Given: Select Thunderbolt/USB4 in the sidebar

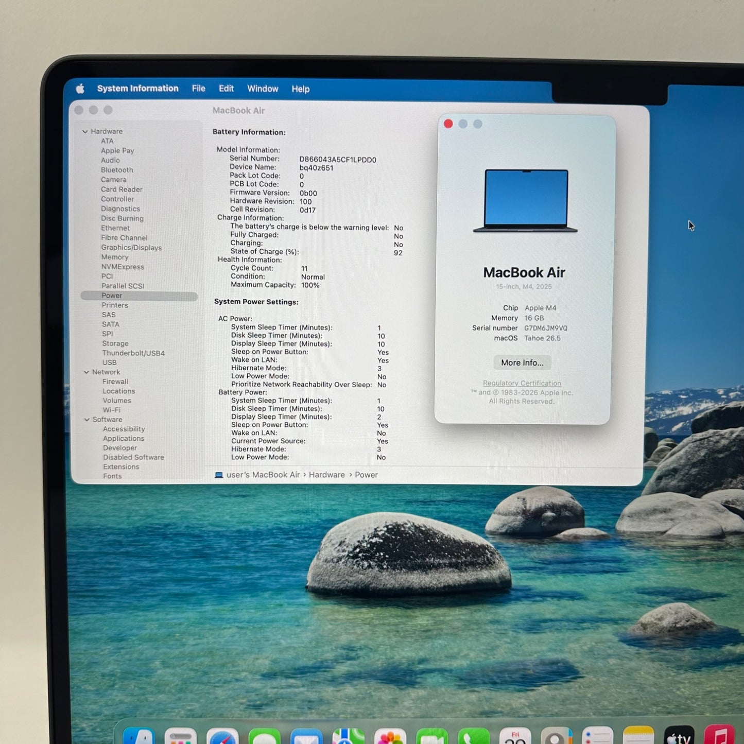Looking at the screenshot, I should click(133, 353).
